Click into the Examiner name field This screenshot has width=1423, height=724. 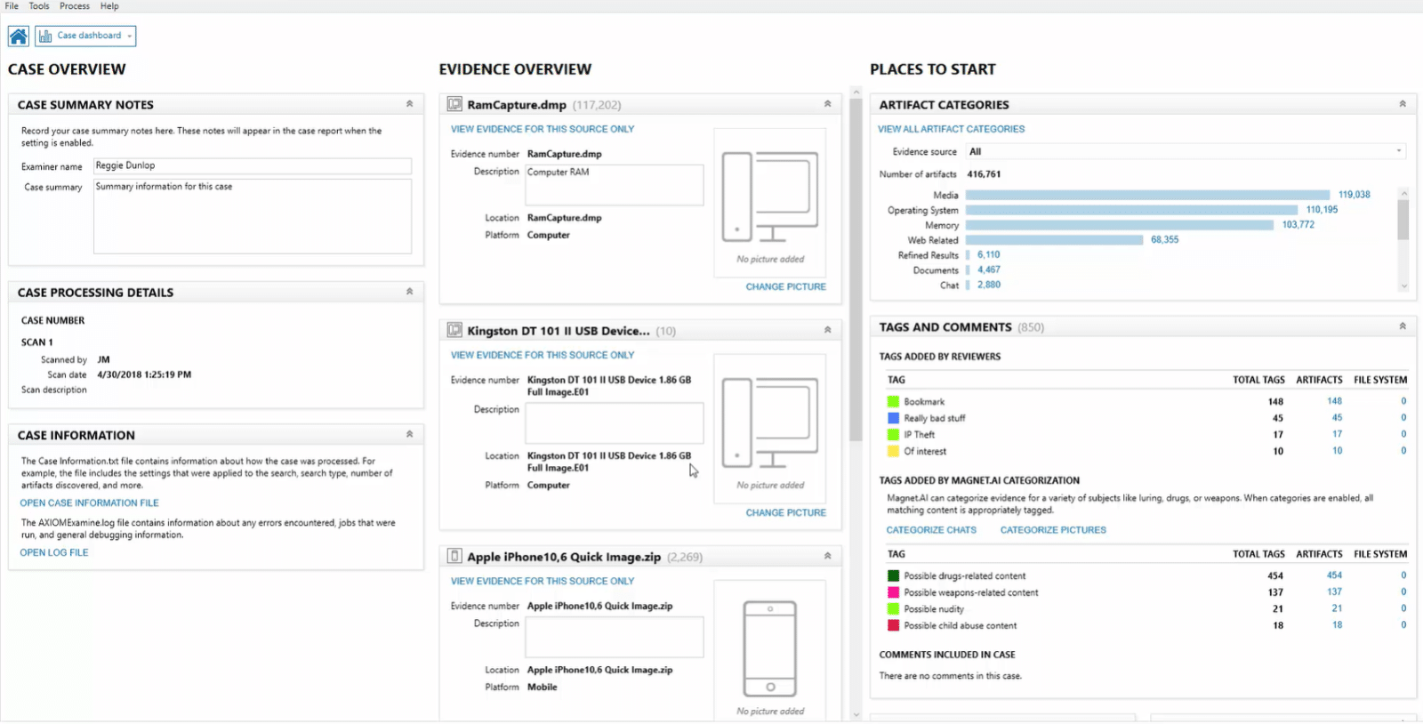(x=253, y=166)
